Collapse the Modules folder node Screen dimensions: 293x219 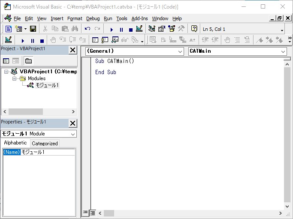point(15,78)
